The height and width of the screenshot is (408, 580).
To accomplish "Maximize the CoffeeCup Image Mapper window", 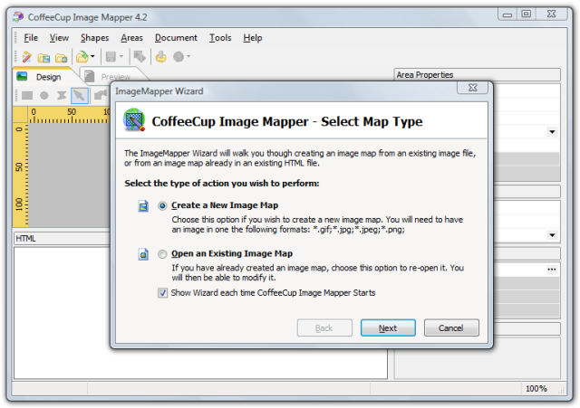I will pos(527,14).
